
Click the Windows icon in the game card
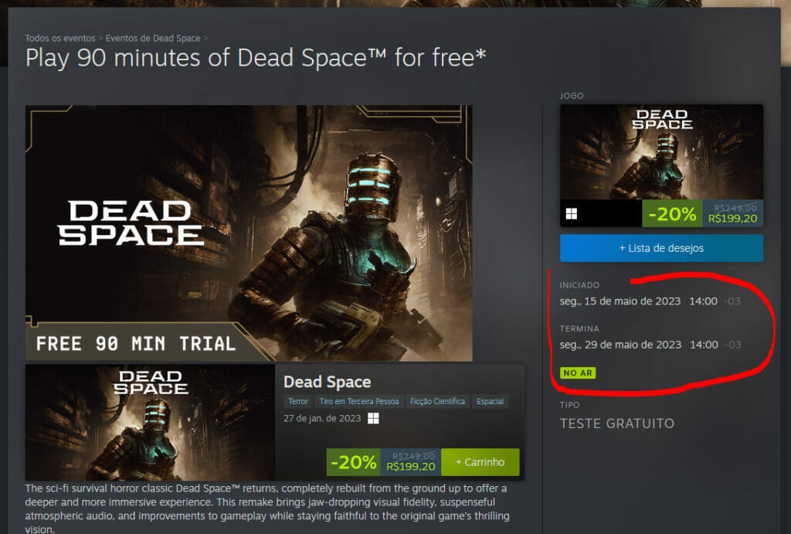pyautogui.click(x=571, y=214)
